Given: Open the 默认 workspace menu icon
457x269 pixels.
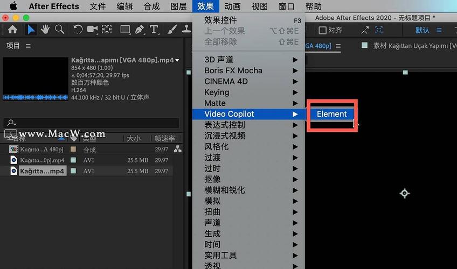Looking at the screenshot, I should pos(439,30).
